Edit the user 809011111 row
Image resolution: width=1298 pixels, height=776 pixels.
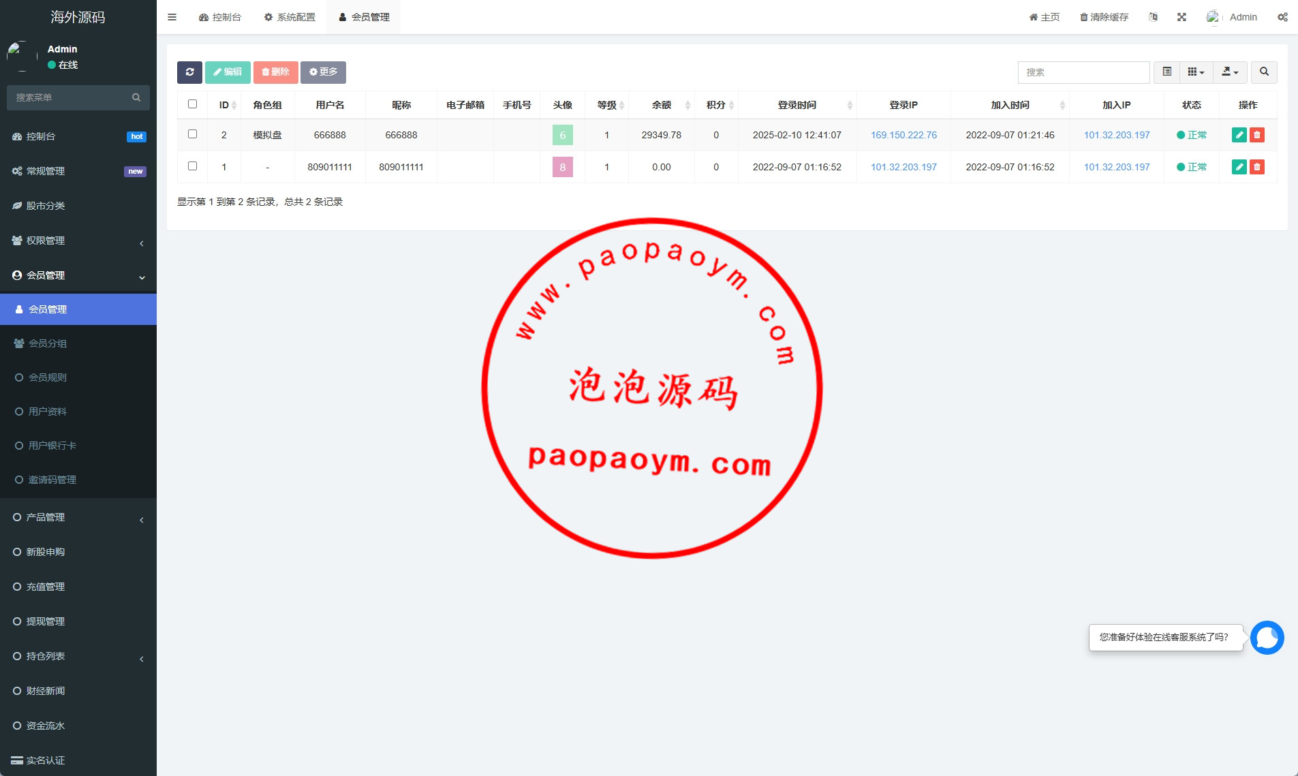coord(1239,167)
